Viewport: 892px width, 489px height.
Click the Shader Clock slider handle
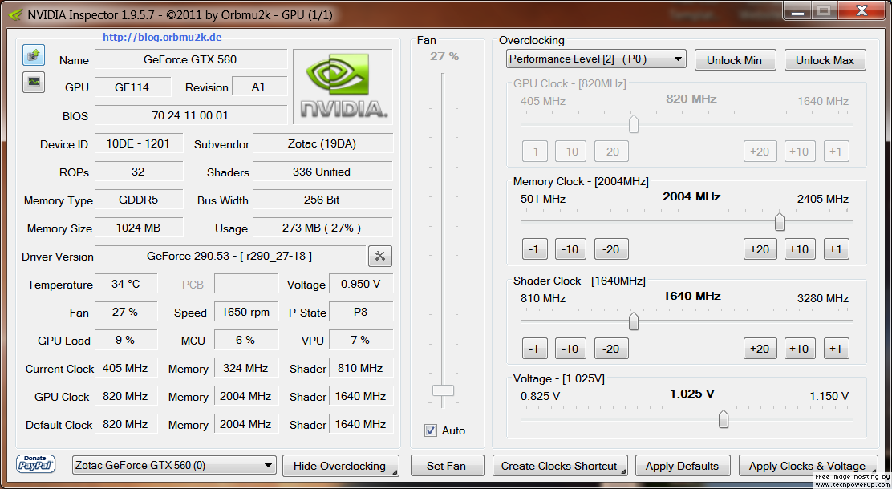[633, 321]
